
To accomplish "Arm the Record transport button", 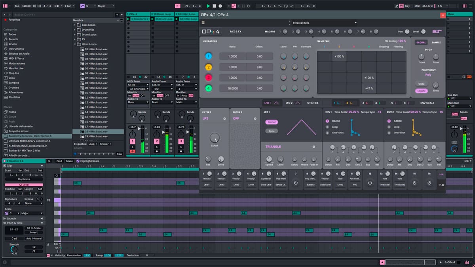I will click(x=220, y=6).
